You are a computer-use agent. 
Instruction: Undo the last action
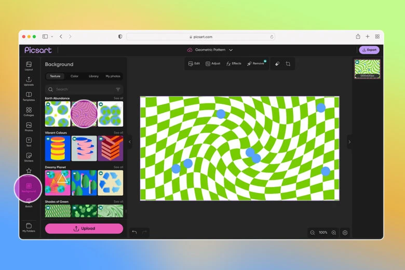[x=134, y=232]
